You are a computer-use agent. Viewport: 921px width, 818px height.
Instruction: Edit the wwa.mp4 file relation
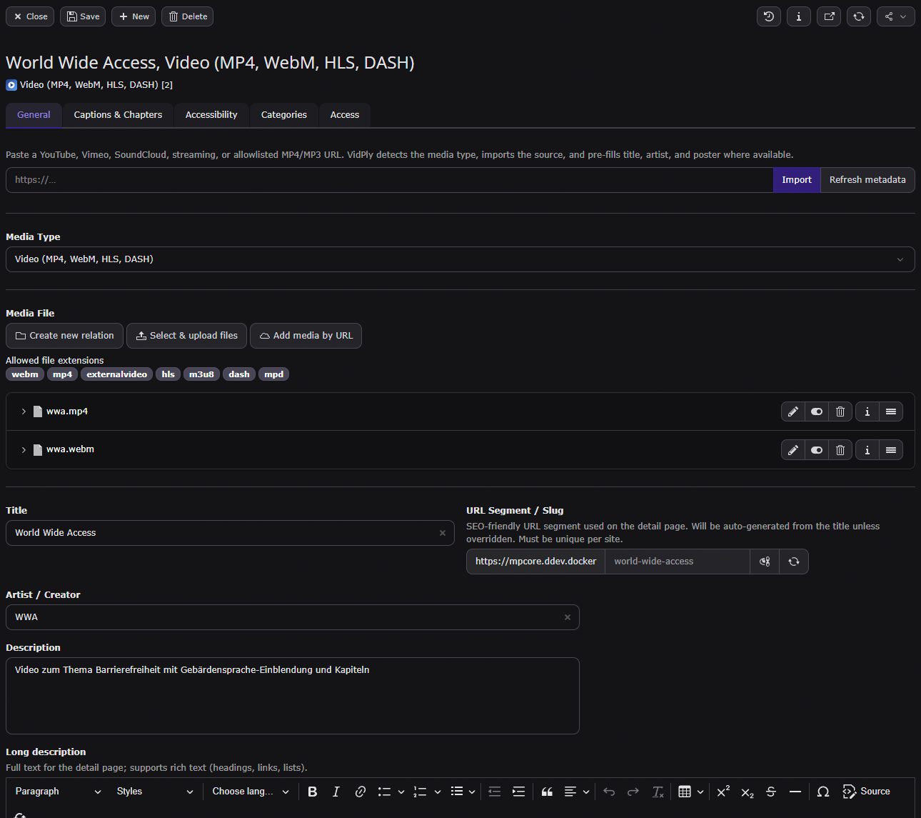click(x=793, y=412)
